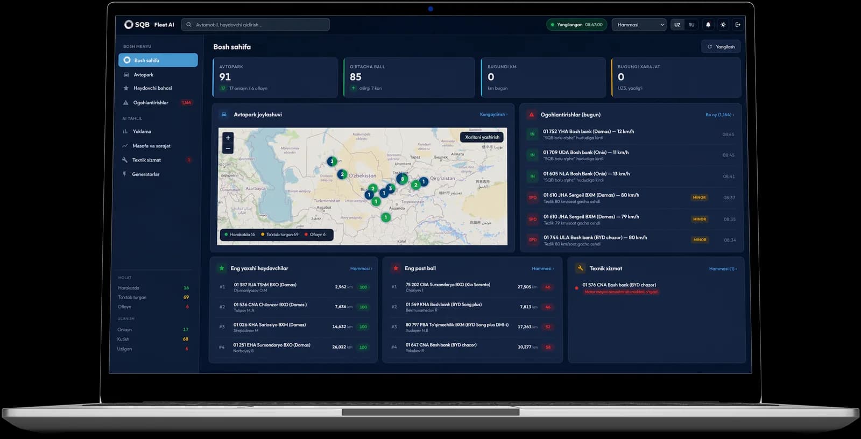Open the 80 km/h 01 610 JHA alert
Screen dimensions: 861x439
[x=631, y=198]
